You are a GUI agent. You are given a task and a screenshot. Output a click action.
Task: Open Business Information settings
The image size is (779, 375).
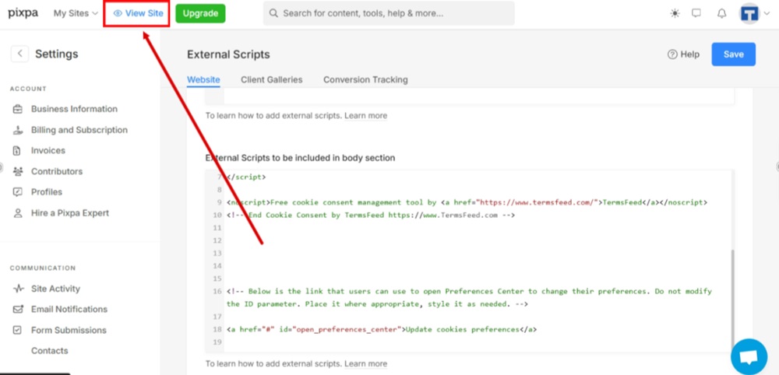click(x=74, y=109)
